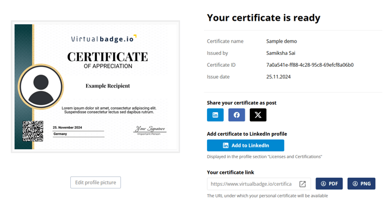The image size is (387, 207).
Task: Add certificate to LinkedIn profile
Action: click(245, 145)
